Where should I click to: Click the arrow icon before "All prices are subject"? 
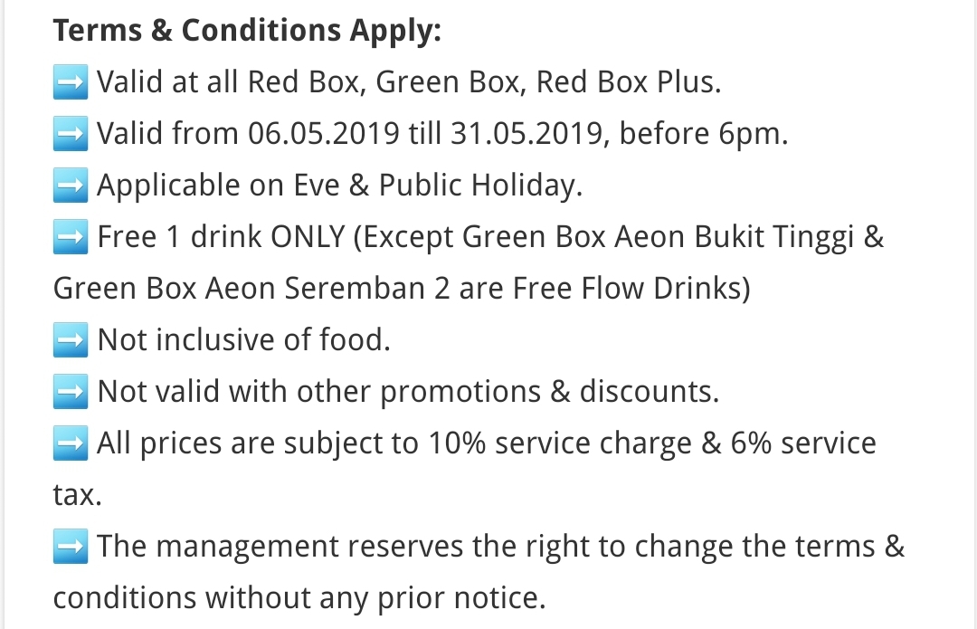tap(71, 443)
